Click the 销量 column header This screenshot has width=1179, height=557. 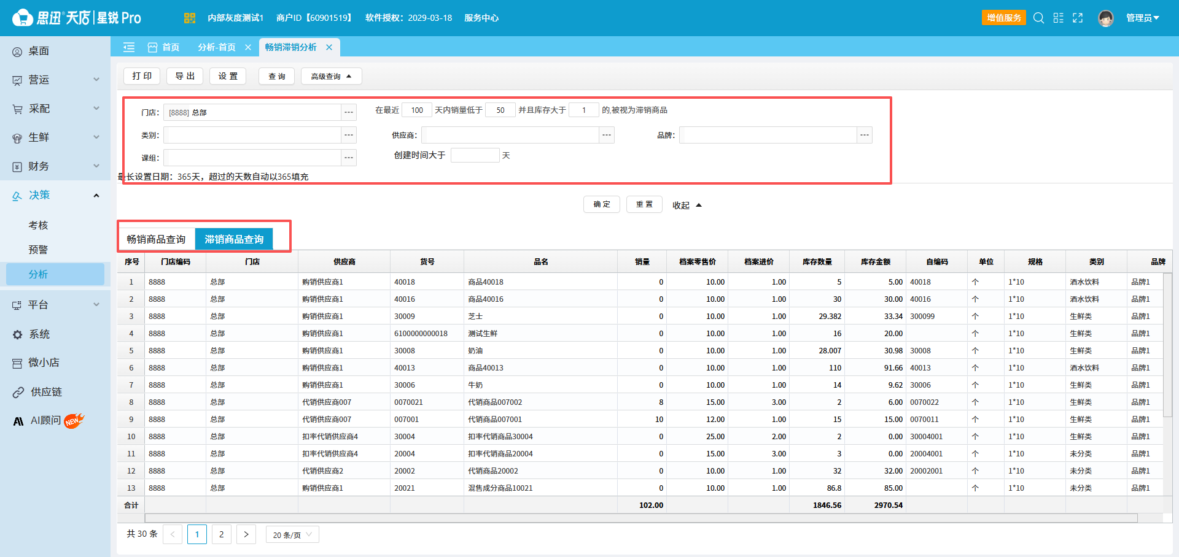tap(642, 261)
